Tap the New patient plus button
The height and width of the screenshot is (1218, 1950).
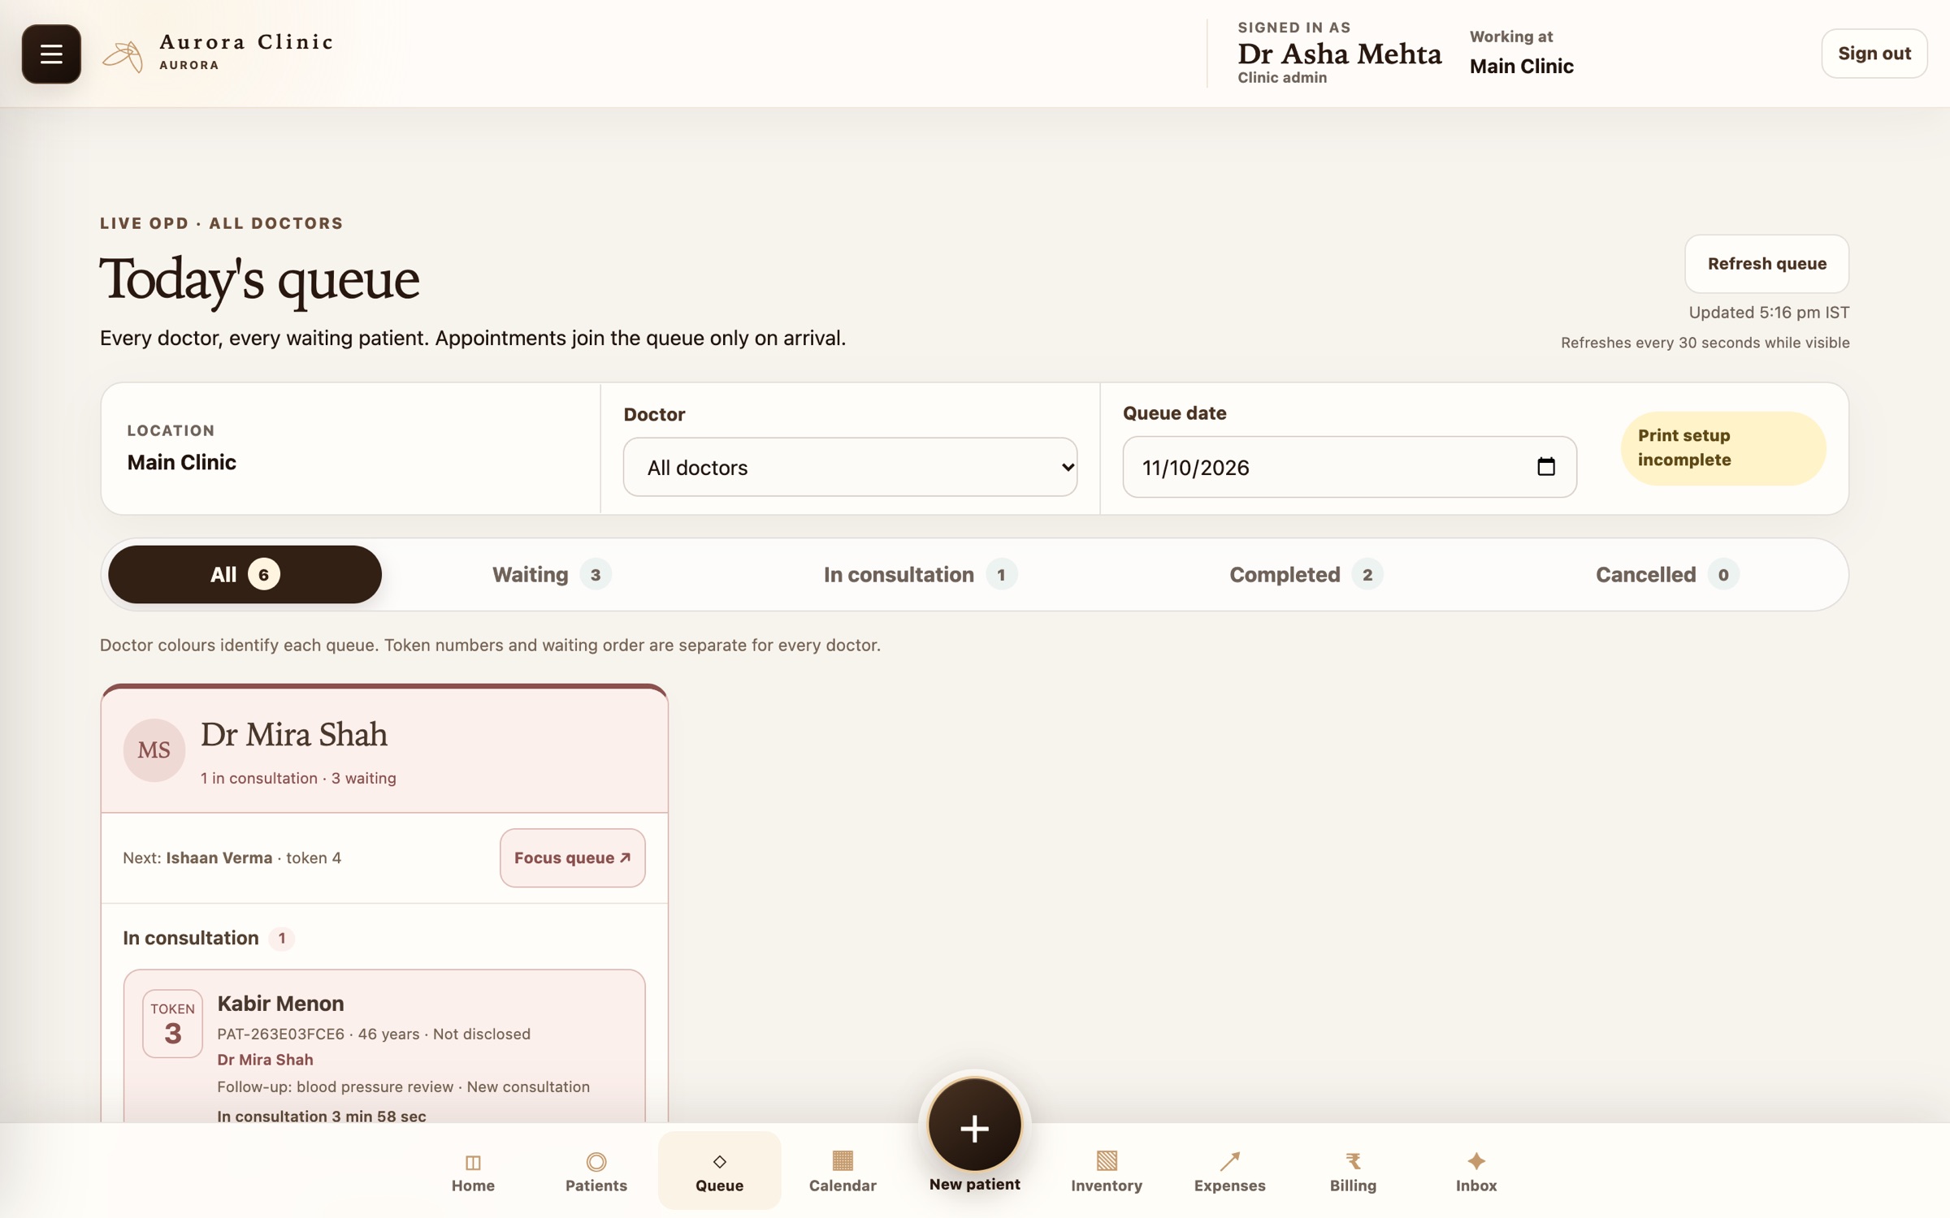(974, 1126)
